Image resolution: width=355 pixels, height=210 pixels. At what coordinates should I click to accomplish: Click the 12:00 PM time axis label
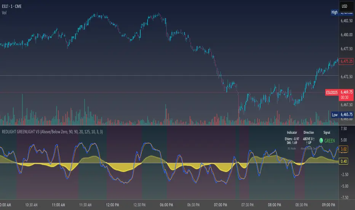pos(112,205)
